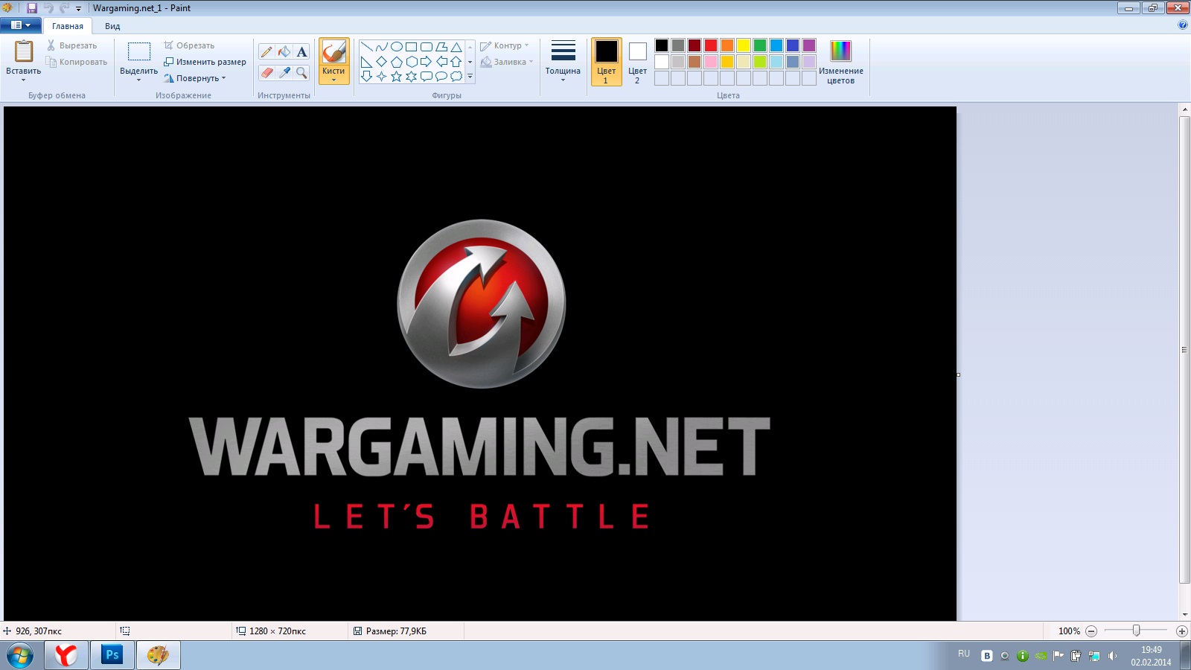Click the volume speaker tray icon
The width and height of the screenshot is (1191, 670).
point(1113,656)
